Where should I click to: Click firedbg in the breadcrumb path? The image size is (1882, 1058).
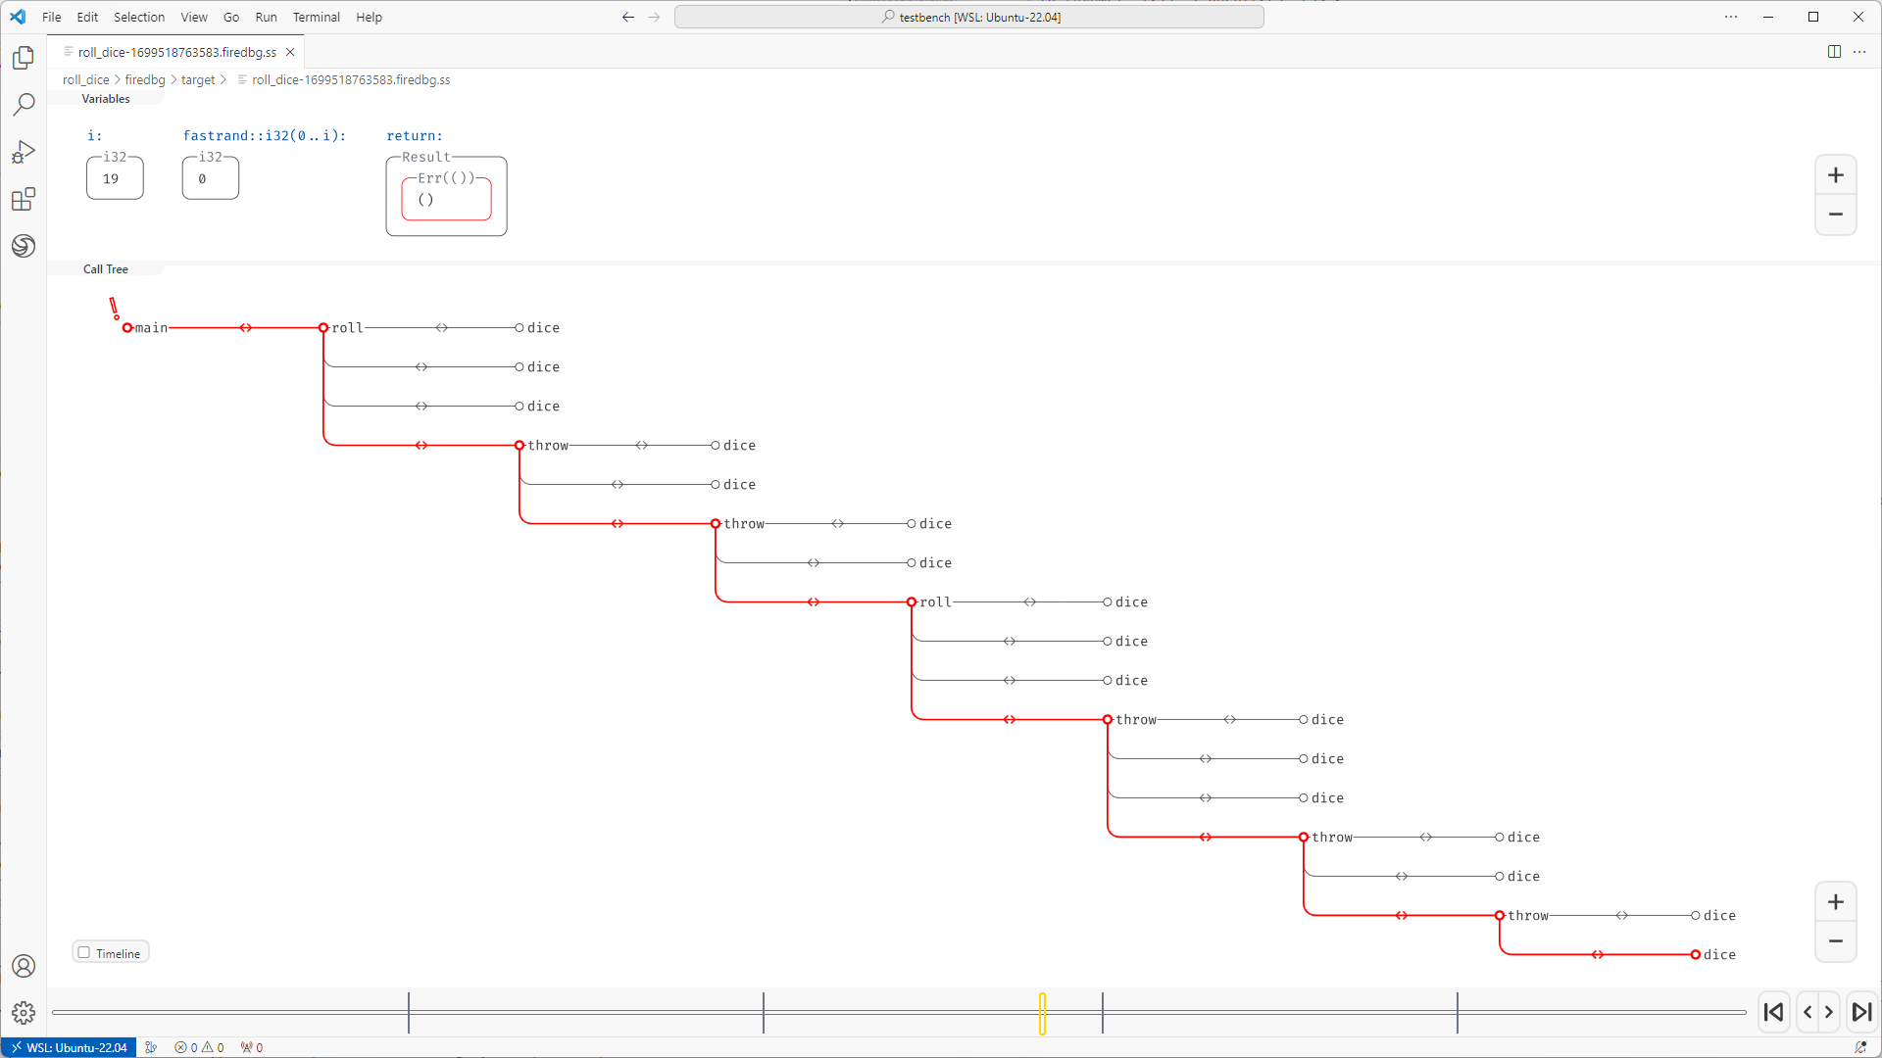145,80
